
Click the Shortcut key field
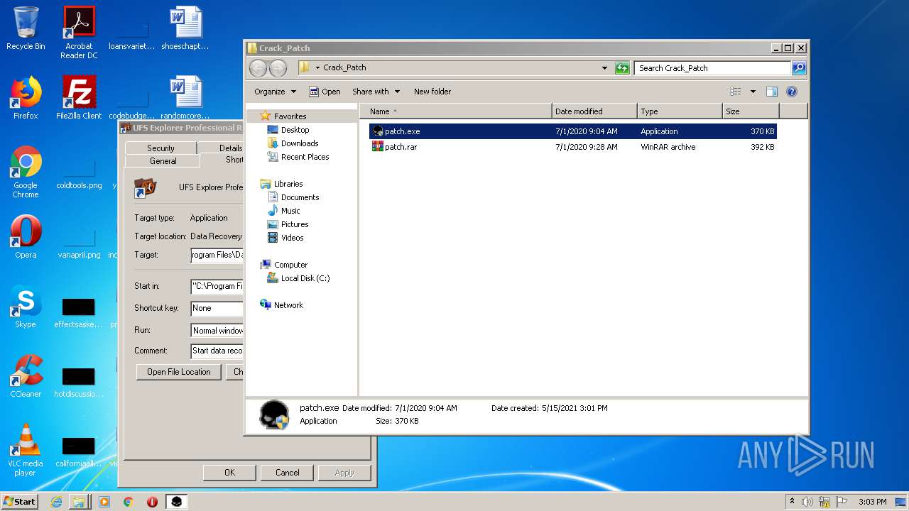click(217, 309)
